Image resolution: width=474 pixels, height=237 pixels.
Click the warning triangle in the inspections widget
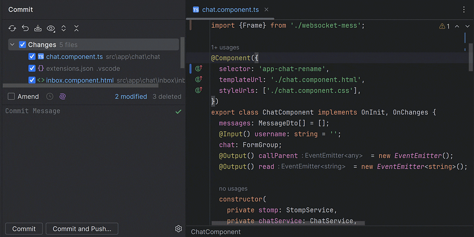pyautogui.click(x=442, y=26)
